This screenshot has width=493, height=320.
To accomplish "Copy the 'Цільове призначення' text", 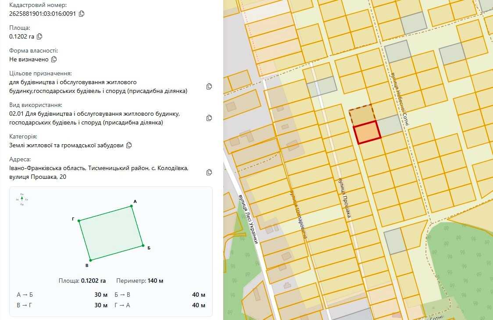I will tap(209, 86).
